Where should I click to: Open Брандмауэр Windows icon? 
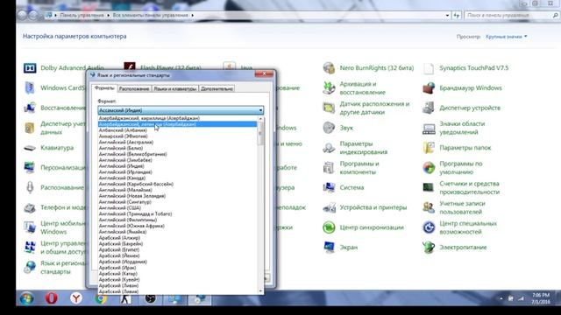point(429,87)
